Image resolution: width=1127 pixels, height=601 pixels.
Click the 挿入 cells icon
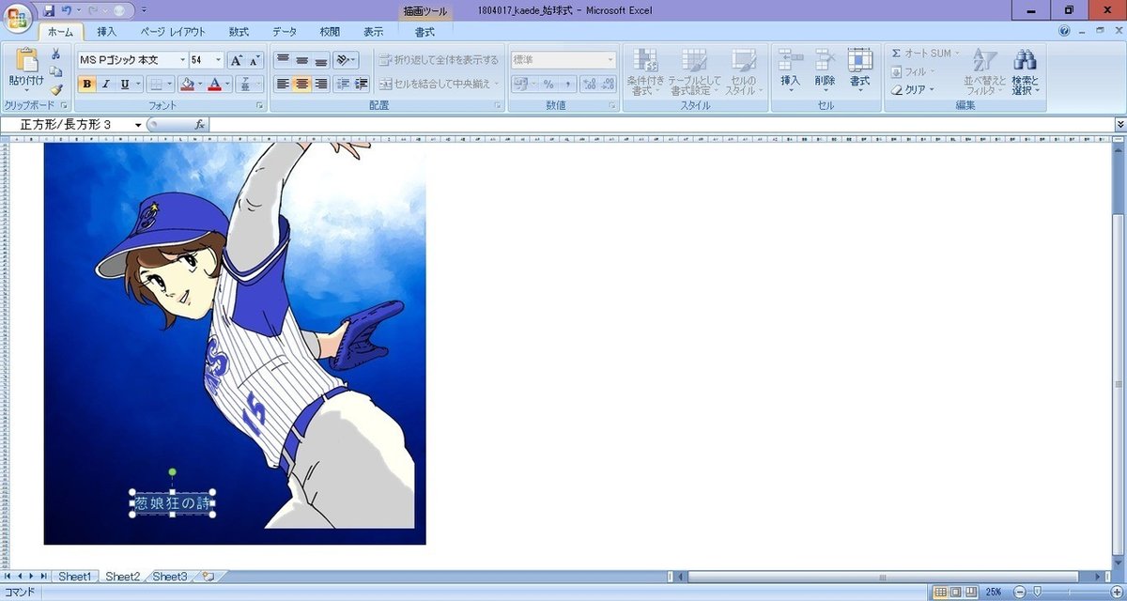point(790,69)
